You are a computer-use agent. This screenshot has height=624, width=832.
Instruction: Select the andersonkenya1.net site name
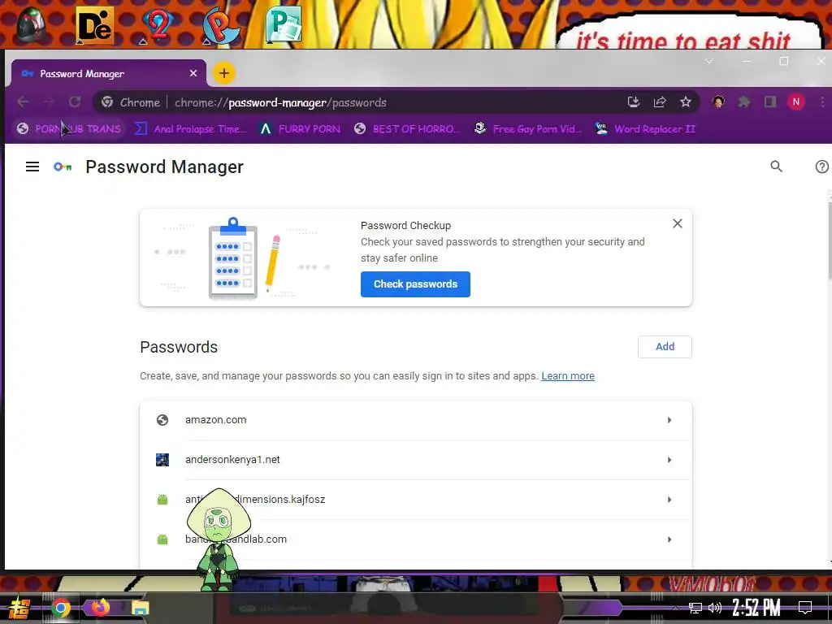(x=232, y=460)
